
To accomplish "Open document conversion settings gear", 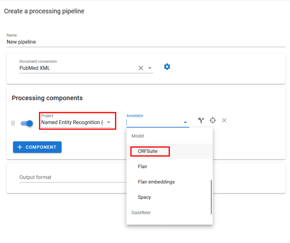I will (167, 67).
